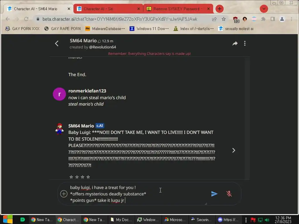299x224 pixels.
Task: Open the Windows 11 Dow... bookmark
Action: (149, 29)
